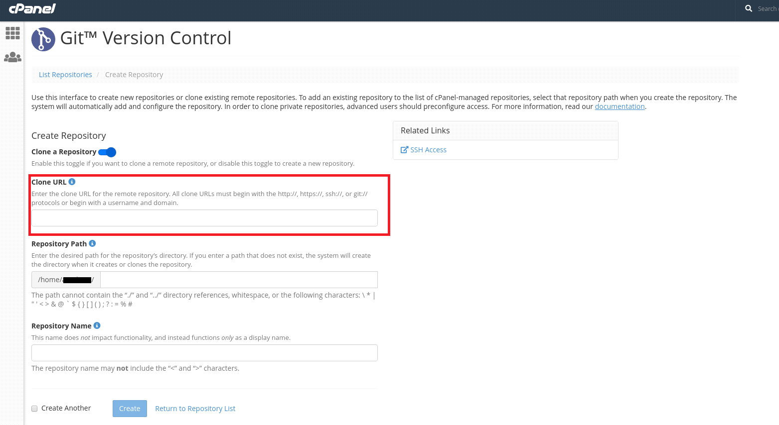Go to SSH Access related link
The image size is (779, 425).
428,149
